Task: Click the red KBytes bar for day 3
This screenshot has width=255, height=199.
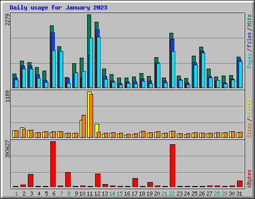Action: [x=31, y=181]
